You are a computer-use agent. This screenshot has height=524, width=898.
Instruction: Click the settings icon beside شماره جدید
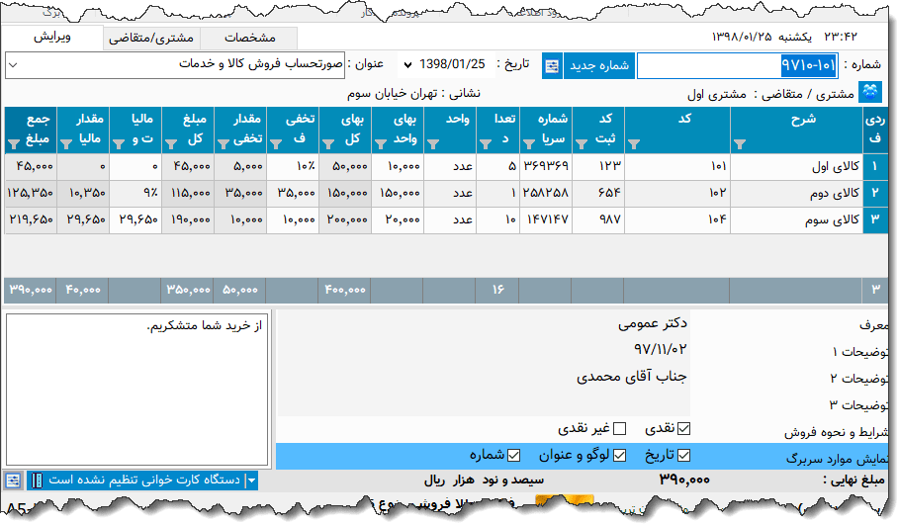coord(552,66)
